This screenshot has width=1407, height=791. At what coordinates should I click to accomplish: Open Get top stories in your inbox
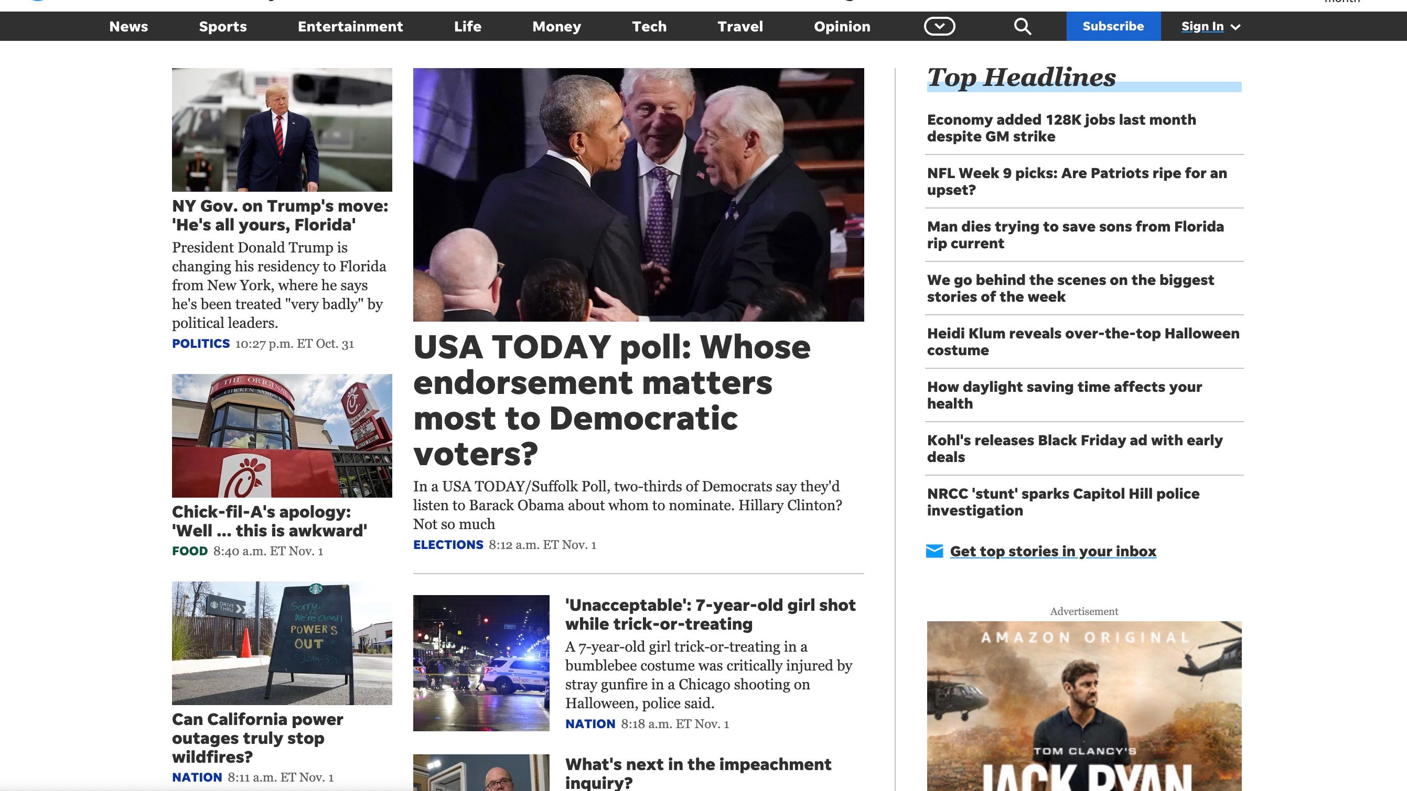1052,551
